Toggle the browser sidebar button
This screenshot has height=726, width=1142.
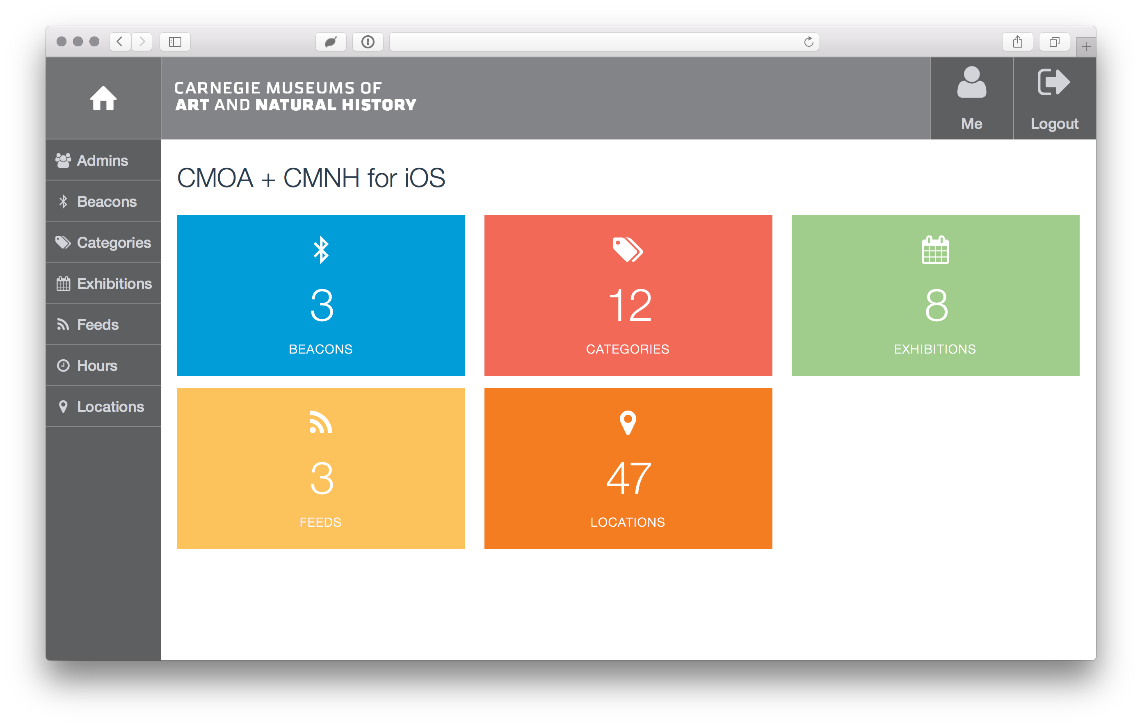coord(175,42)
